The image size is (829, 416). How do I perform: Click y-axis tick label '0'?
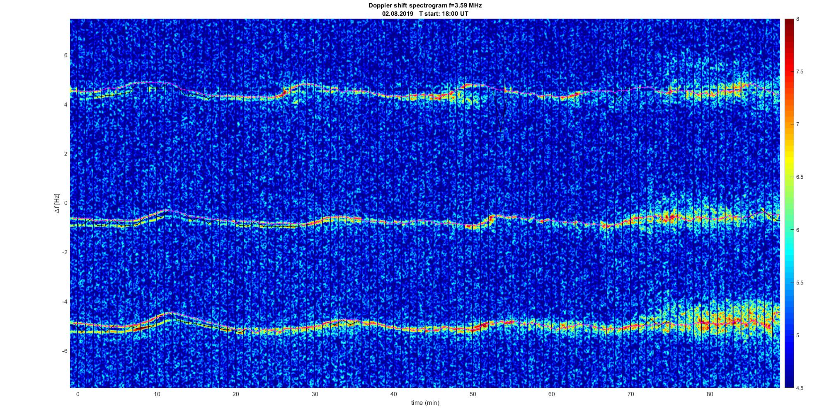click(x=66, y=203)
